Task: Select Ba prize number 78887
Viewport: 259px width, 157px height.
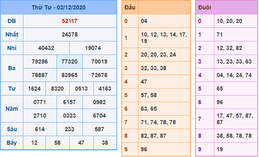Action: click(40, 75)
